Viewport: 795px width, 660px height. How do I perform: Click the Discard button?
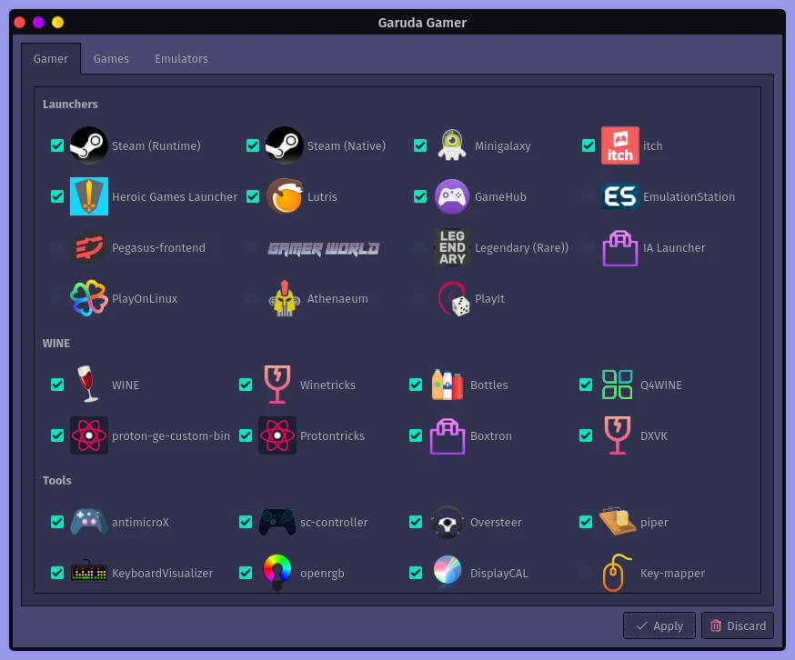tap(738, 625)
